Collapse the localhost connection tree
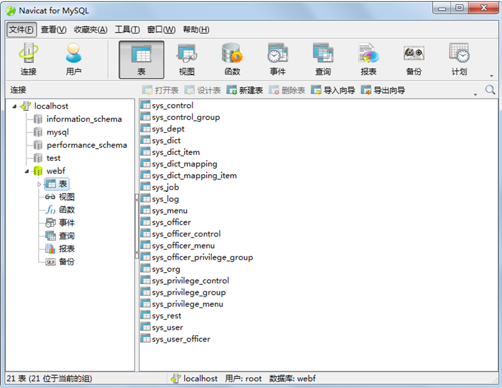Screen dimensions: 502x388 coord(14,106)
